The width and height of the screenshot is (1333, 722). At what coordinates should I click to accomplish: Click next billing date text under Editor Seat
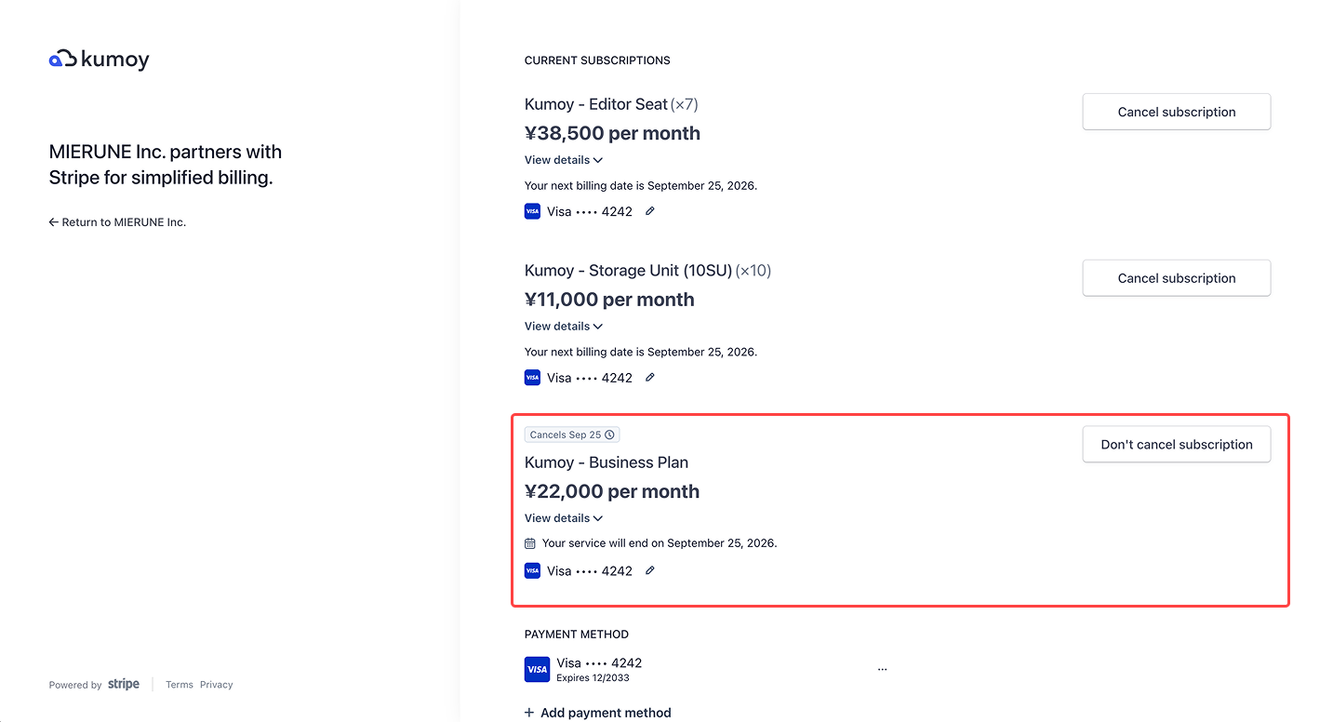(x=641, y=186)
